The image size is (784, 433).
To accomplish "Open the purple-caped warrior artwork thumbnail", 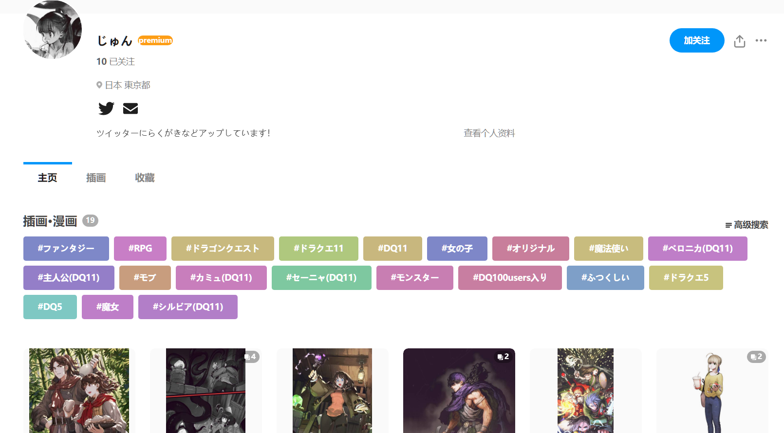I will pyautogui.click(x=459, y=390).
